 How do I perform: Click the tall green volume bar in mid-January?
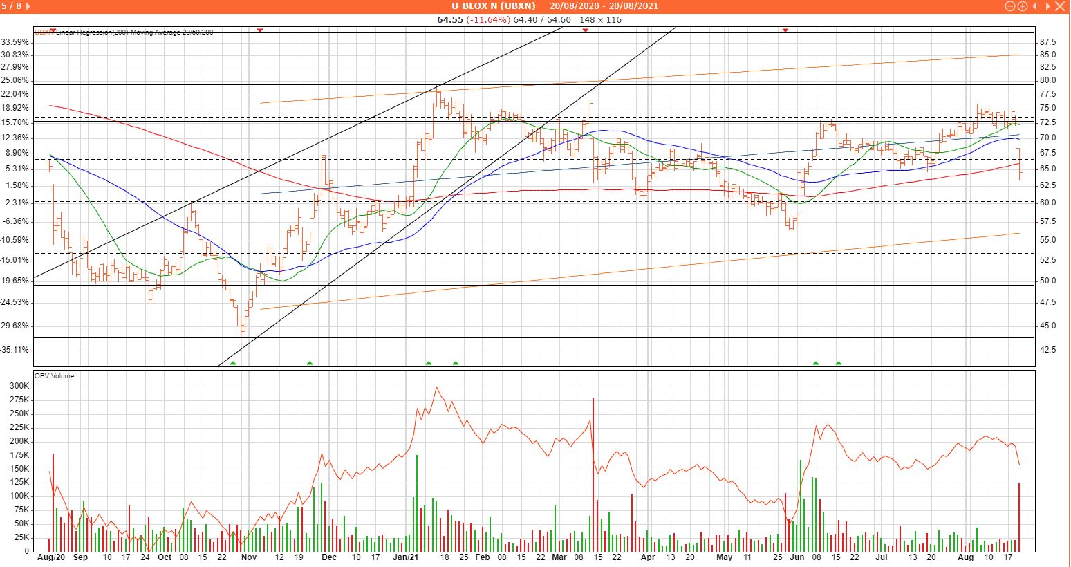(x=417, y=503)
